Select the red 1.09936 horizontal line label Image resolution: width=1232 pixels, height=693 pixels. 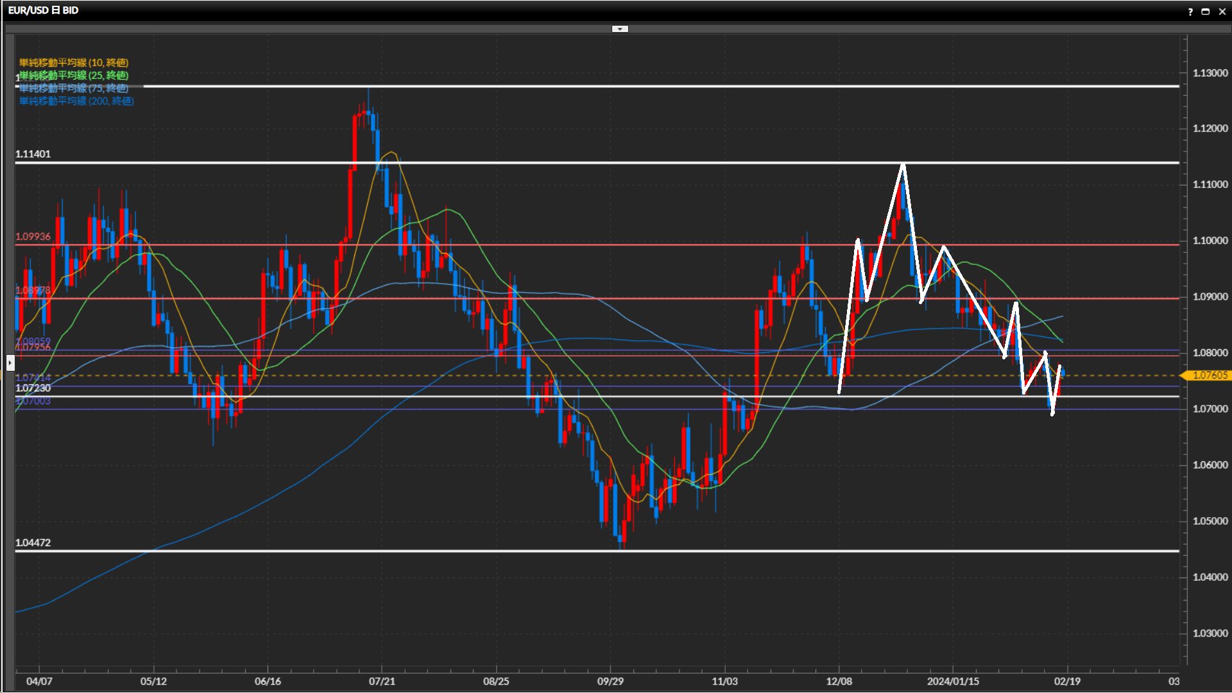click(x=33, y=237)
